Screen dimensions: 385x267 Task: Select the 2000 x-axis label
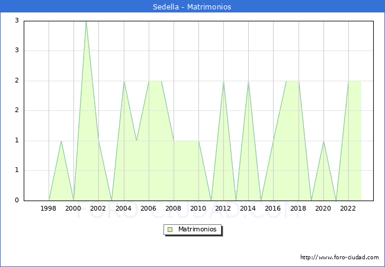click(x=73, y=208)
